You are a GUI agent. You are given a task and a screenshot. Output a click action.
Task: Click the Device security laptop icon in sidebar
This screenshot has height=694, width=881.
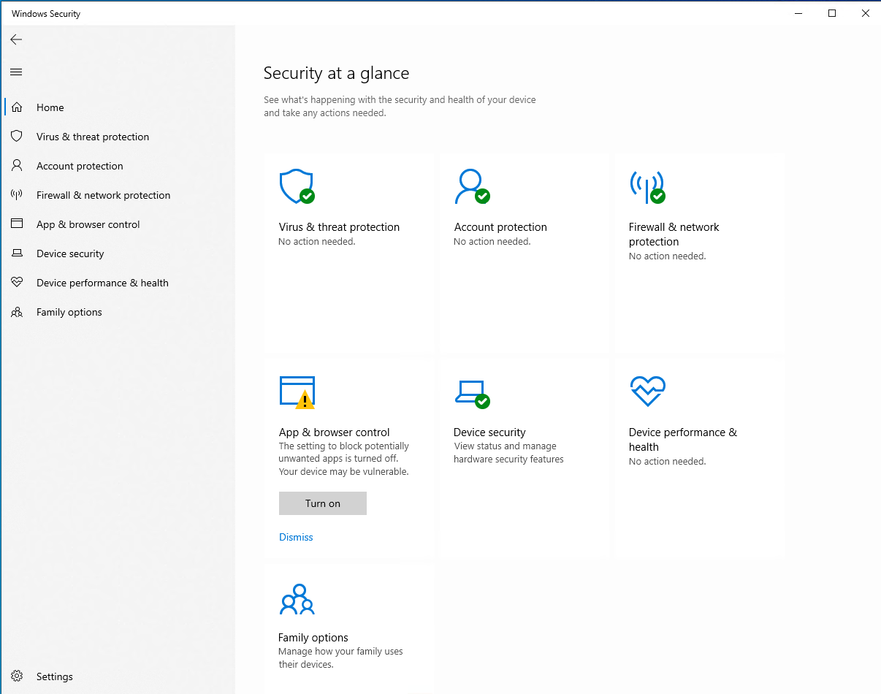coord(17,253)
